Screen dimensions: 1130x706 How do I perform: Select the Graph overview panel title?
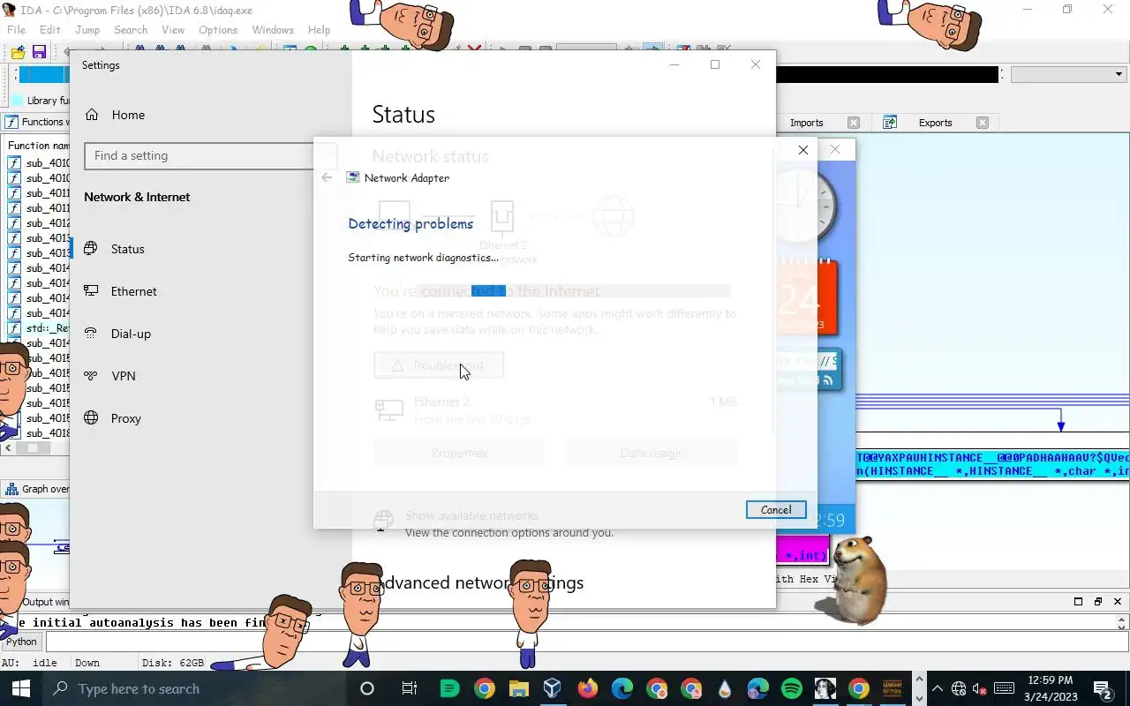point(37,489)
